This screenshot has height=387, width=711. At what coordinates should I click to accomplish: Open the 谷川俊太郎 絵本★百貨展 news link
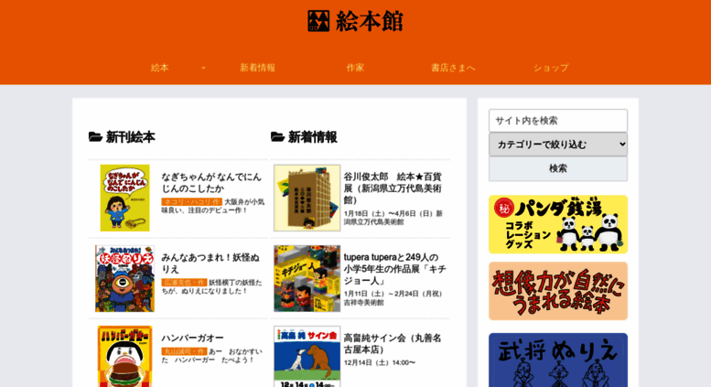pos(393,188)
